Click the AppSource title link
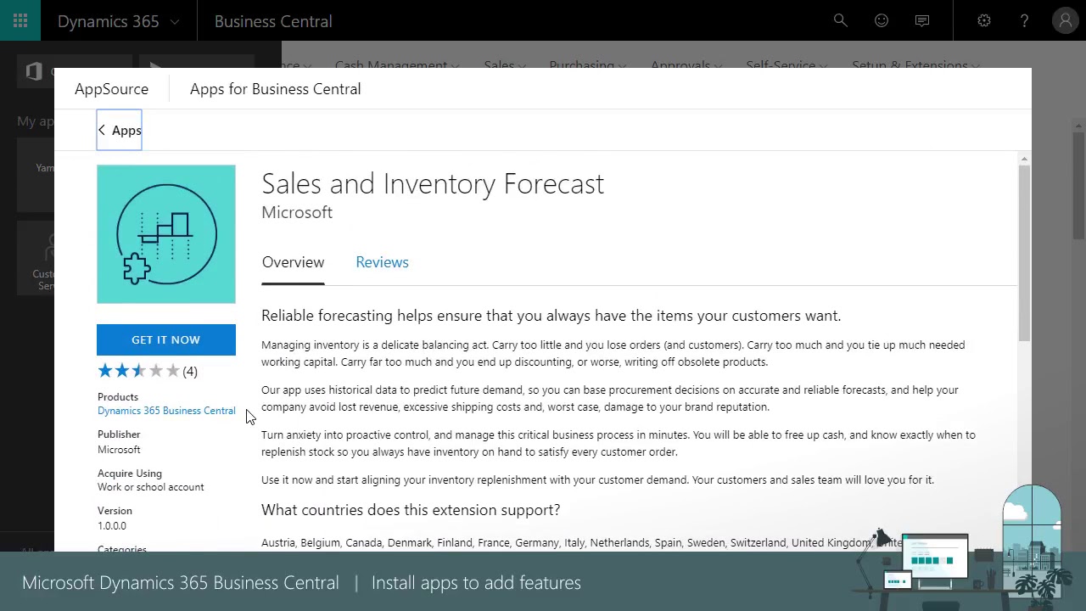The width and height of the screenshot is (1086, 611). tap(111, 89)
